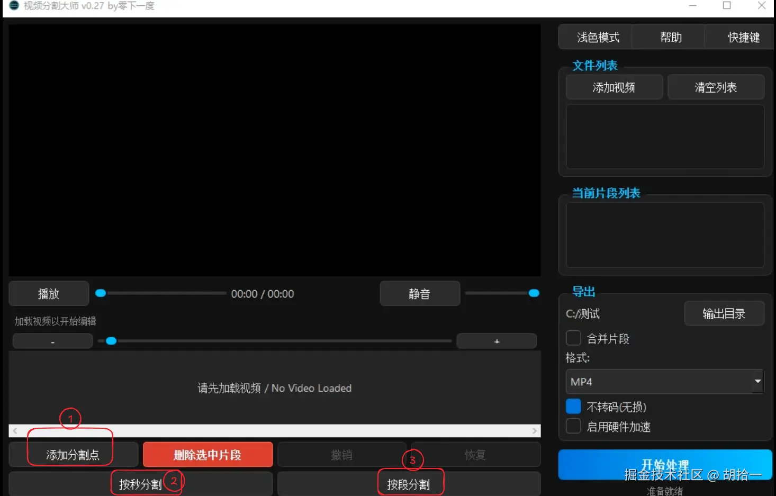Click the 请先加载视频 / No Video Loaded message
This screenshot has height=496, width=776.
click(275, 388)
